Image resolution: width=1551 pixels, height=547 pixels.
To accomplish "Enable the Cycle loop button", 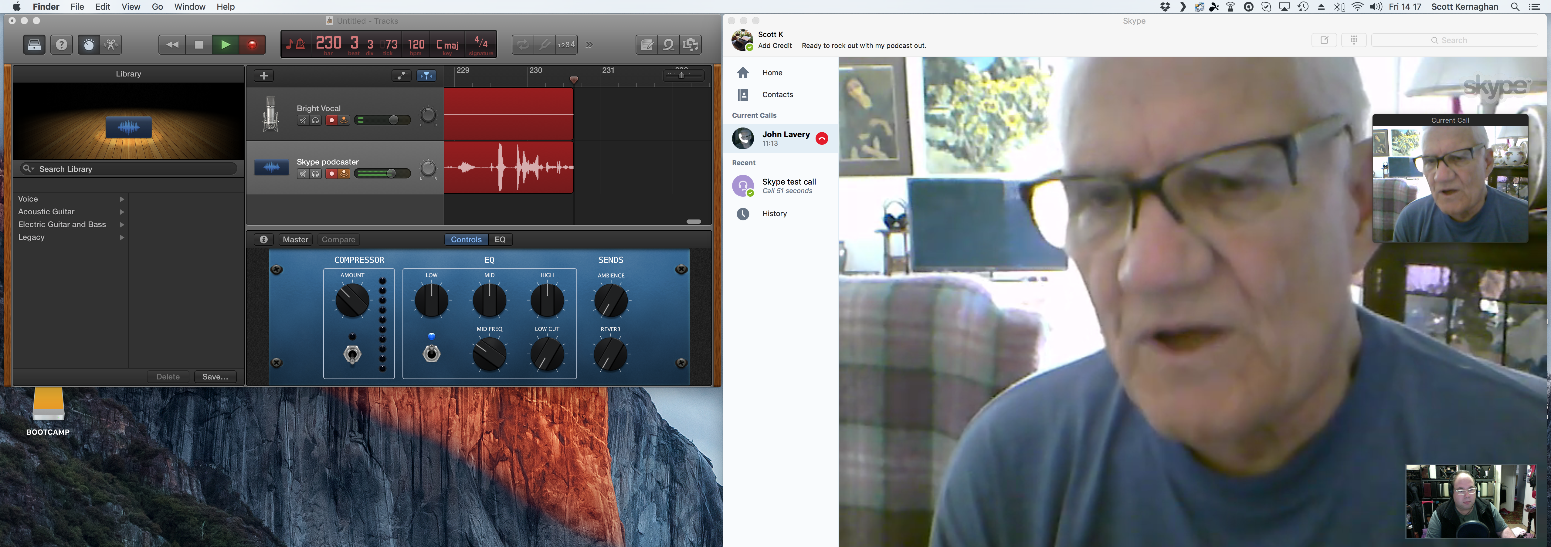I will coord(522,45).
